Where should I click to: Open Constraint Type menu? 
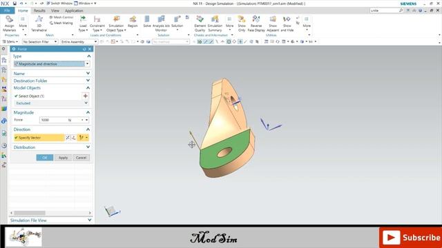[97, 23]
